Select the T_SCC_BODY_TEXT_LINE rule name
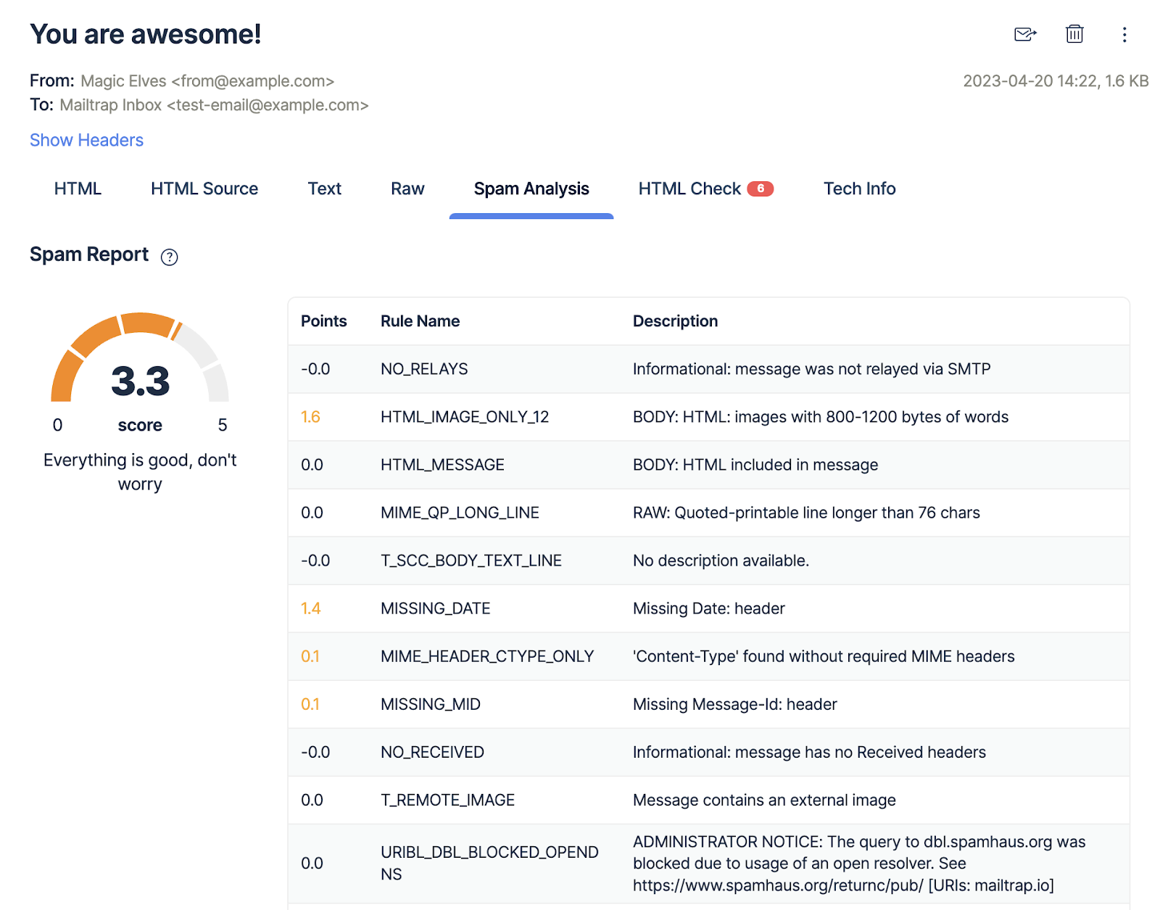This screenshot has height=910, width=1160. 471,561
